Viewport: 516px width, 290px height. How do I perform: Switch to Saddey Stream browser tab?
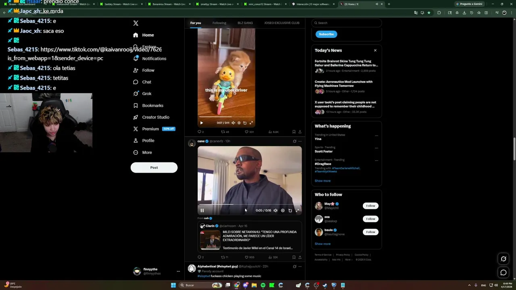121,4
